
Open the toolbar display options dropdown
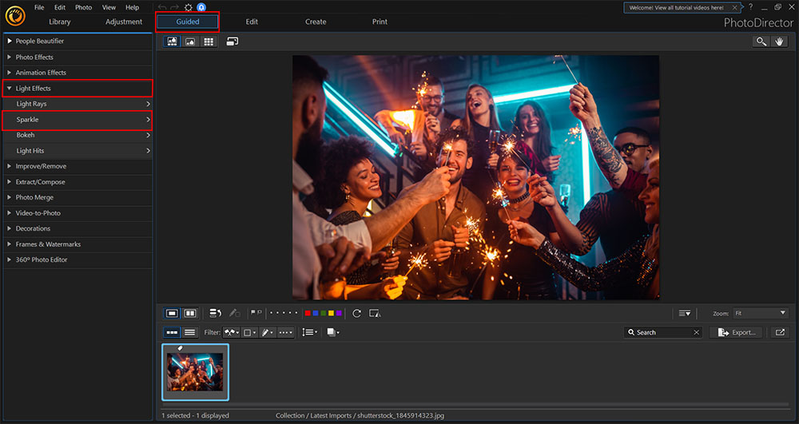pos(685,313)
